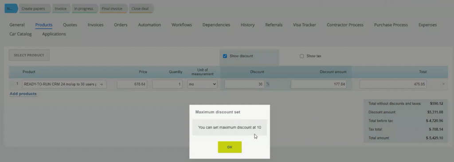
Task: Set deal stage to Create papers
Action: pyautogui.click(x=35, y=9)
